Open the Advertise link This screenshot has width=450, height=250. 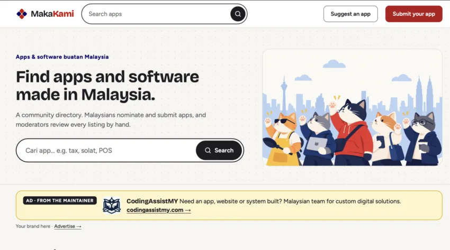68,226
